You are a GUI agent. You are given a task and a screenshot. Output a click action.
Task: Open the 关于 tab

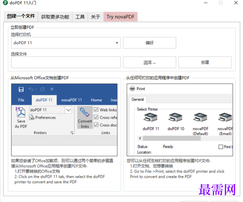click(96, 17)
